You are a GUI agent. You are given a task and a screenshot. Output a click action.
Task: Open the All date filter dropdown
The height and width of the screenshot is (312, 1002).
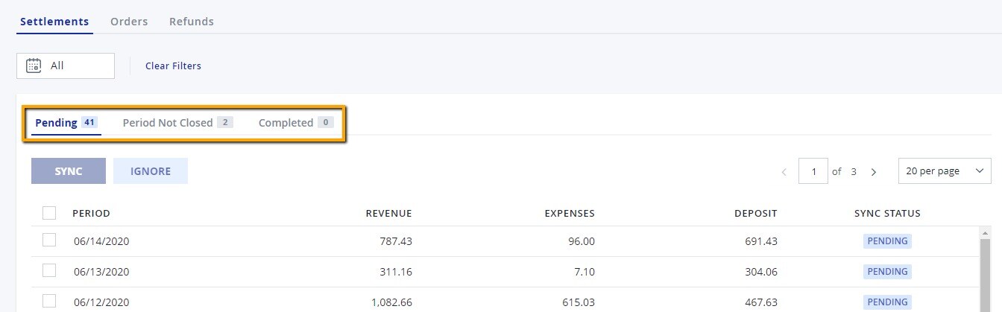pyautogui.click(x=66, y=66)
